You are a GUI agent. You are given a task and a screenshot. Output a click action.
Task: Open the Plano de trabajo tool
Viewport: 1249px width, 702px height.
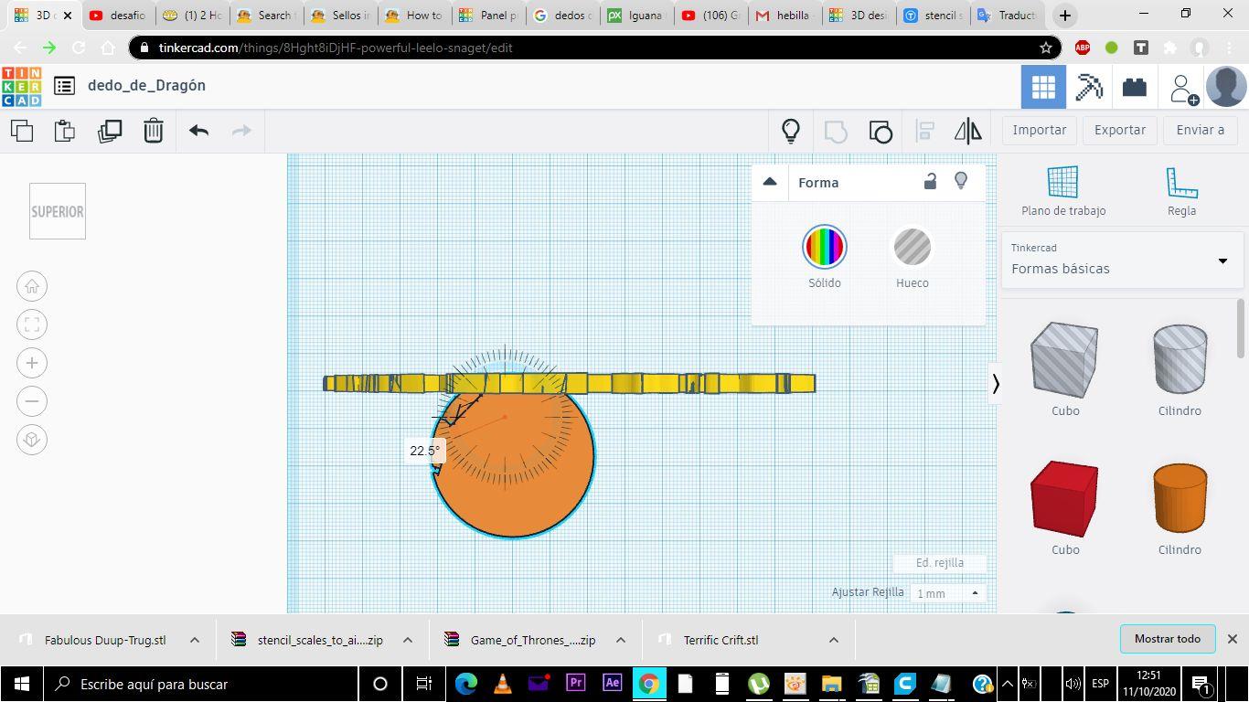click(x=1063, y=191)
